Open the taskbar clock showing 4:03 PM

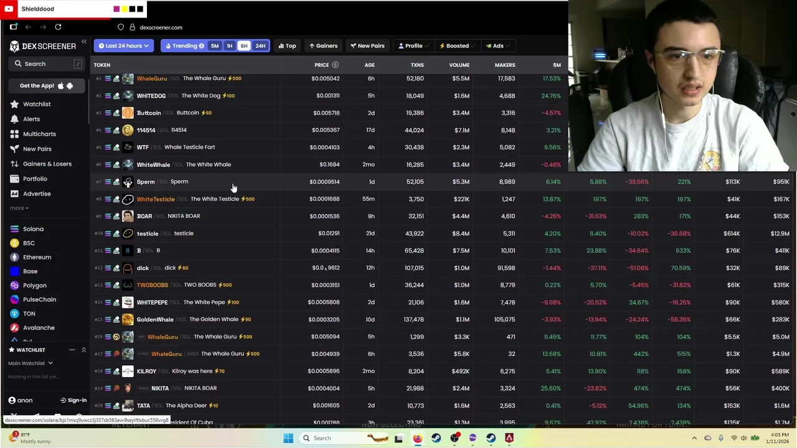tap(776, 438)
